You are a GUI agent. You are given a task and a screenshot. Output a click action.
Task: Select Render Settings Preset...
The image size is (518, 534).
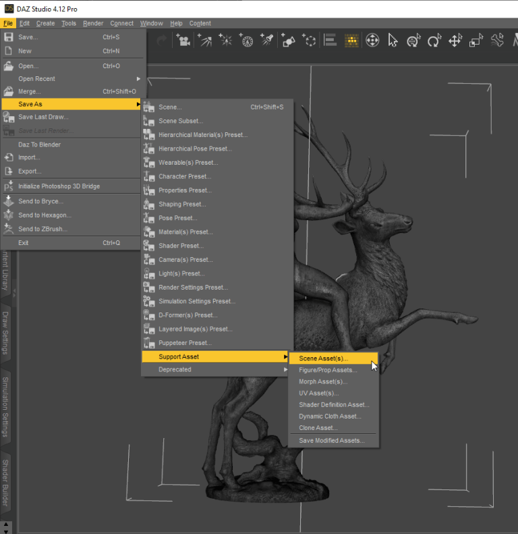coord(217,288)
